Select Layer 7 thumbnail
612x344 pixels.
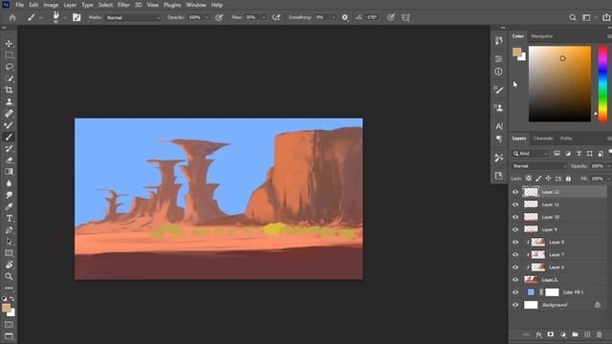coord(538,255)
